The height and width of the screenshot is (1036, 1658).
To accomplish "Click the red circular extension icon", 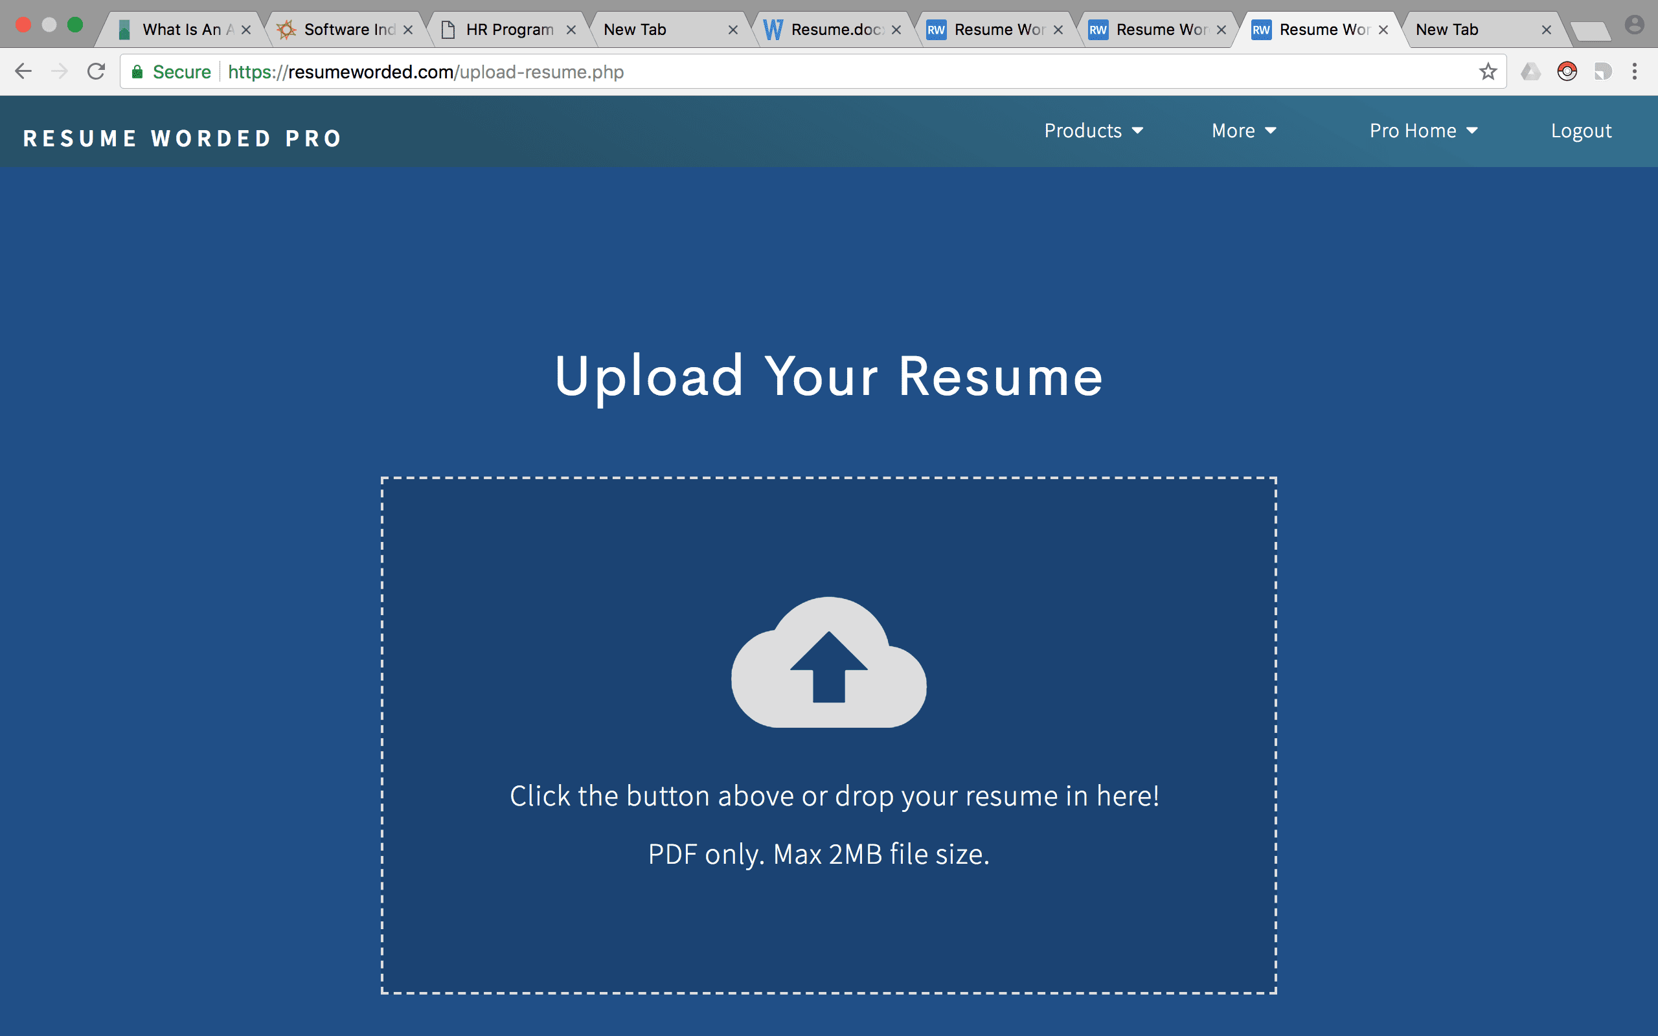I will click(x=1567, y=71).
